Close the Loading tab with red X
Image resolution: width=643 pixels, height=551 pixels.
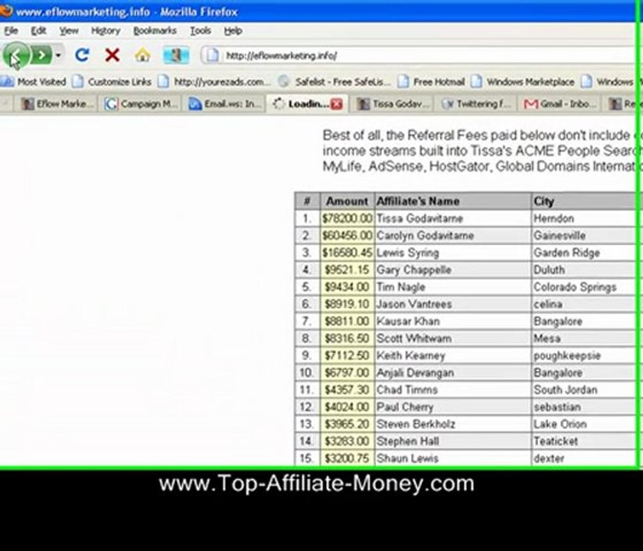tap(337, 104)
